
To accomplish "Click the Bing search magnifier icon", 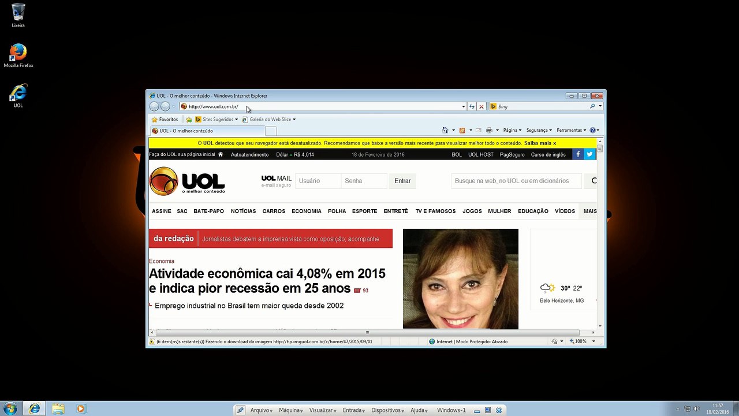I will (592, 106).
